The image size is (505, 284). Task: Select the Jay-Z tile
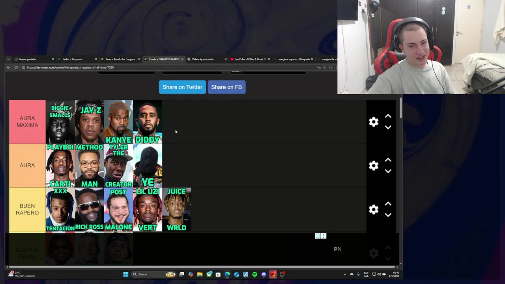click(89, 122)
